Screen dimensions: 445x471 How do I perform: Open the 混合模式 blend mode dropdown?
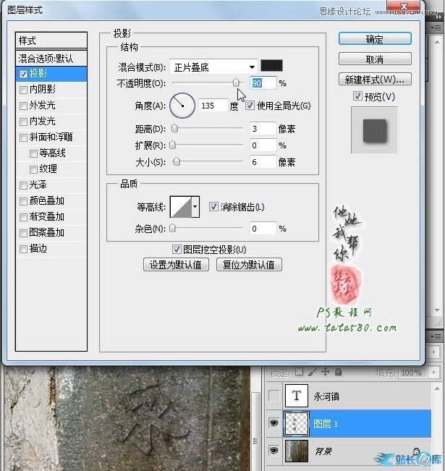(x=213, y=67)
